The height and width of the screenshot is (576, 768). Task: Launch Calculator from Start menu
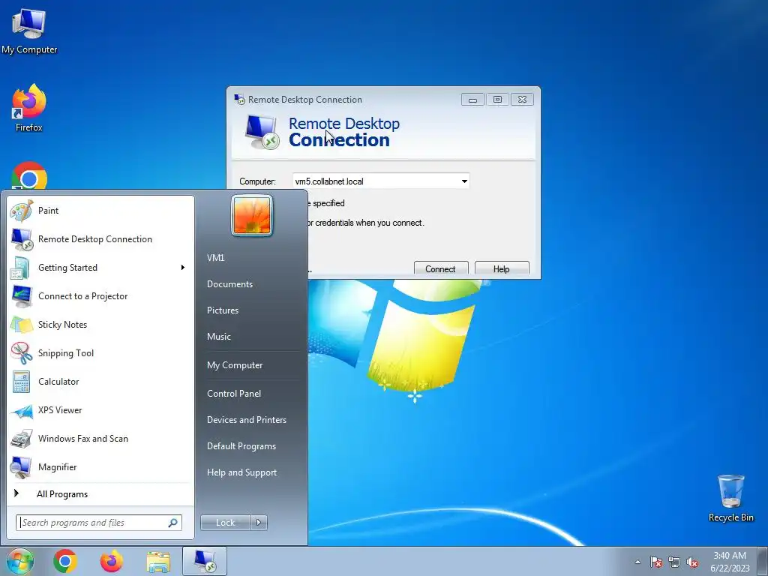point(100,382)
